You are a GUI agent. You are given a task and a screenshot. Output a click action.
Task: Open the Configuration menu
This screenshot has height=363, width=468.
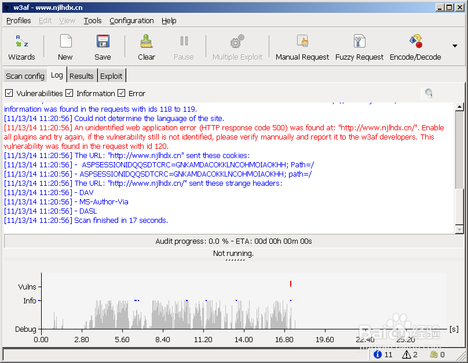pyautogui.click(x=131, y=21)
